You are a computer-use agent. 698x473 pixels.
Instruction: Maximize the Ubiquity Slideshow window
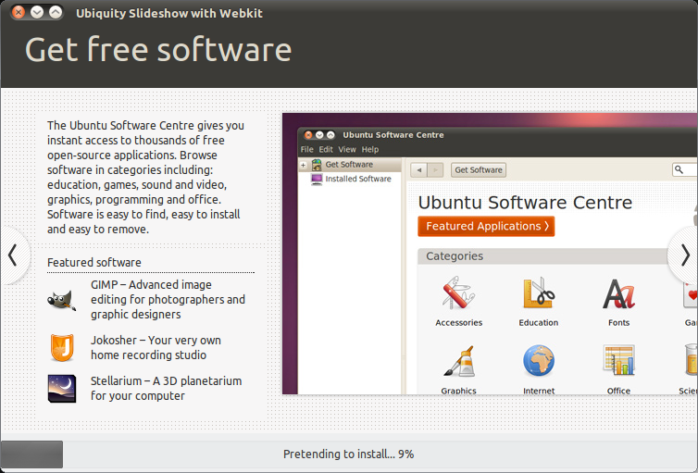(56, 12)
